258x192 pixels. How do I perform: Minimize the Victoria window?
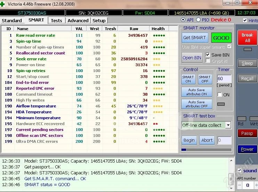pos(227,3)
